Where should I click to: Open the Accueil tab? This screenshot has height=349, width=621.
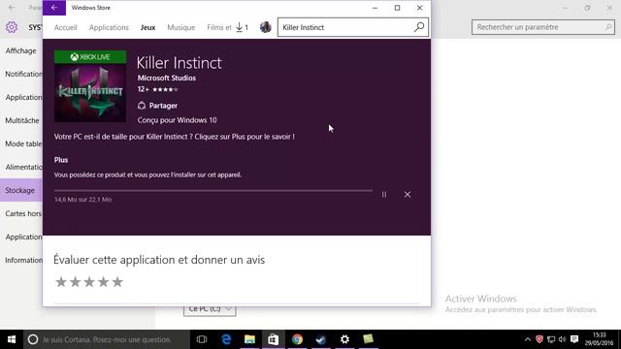click(x=65, y=27)
